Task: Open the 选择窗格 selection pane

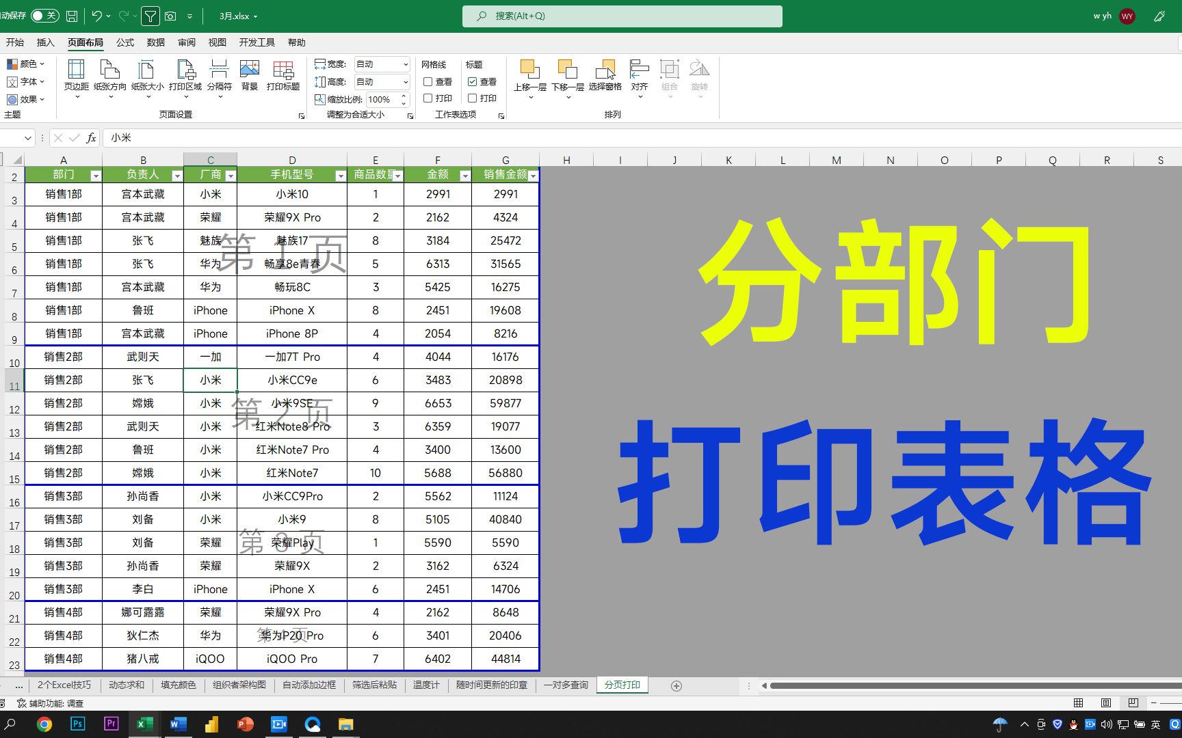Action: (605, 75)
